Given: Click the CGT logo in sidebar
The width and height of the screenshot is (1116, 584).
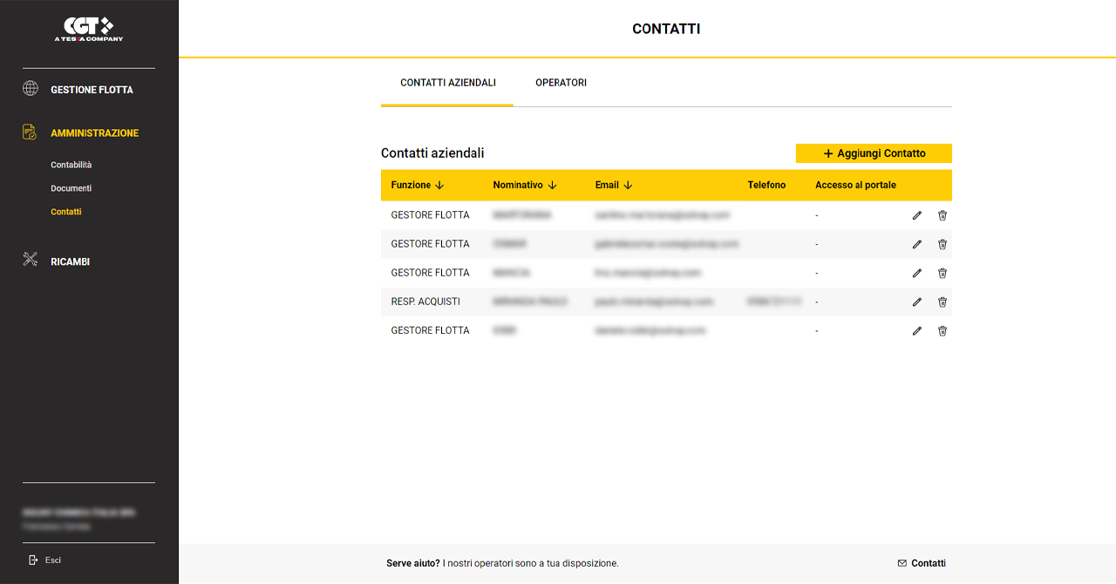Looking at the screenshot, I should click(89, 29).
